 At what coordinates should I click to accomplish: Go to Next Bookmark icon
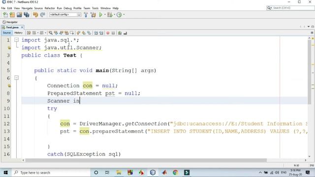click(84, 33)
